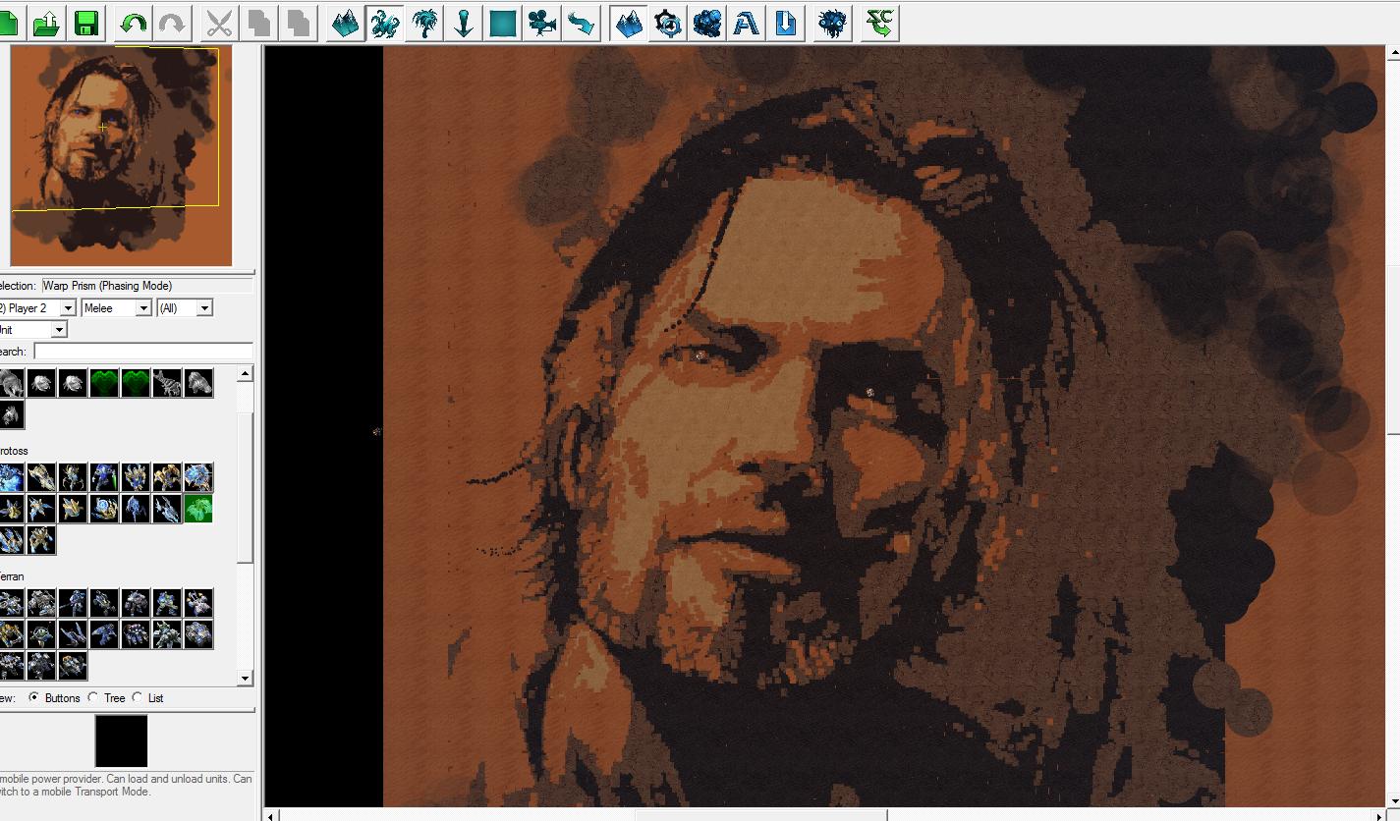Pick the Archon unit in Protoss palette
This screenshot has height=821, width=1400.
[x=10, y=478]
